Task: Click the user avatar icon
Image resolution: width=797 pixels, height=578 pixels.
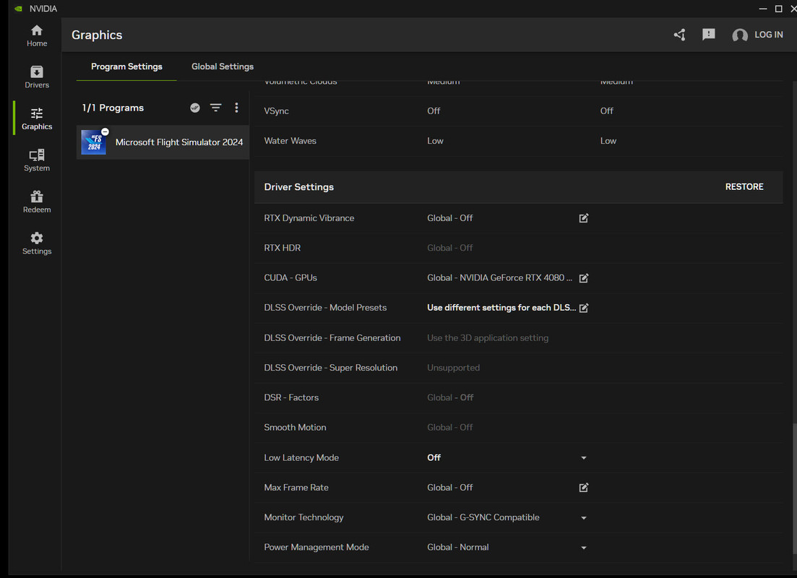Action: coord(740,35)
